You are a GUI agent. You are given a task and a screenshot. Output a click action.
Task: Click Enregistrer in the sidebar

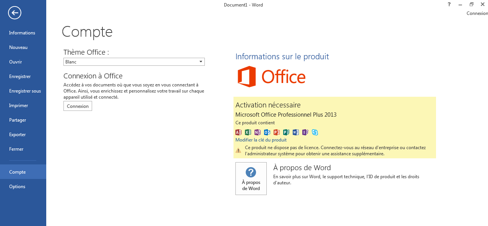(23, 76)
